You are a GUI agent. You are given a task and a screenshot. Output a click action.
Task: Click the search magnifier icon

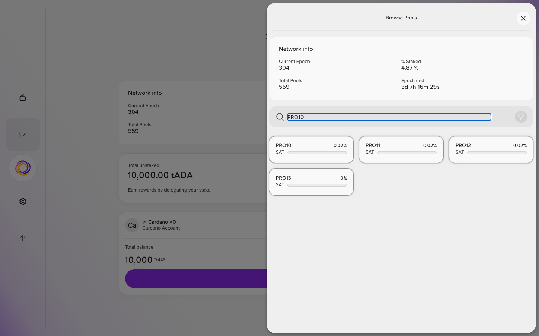280,117
